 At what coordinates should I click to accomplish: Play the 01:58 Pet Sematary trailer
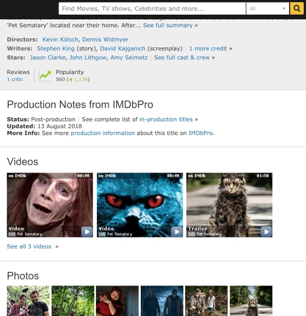(266, 232)
